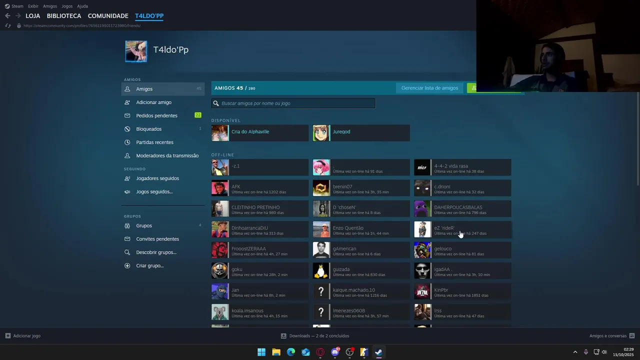Switch to the LOJA tab

33,16
